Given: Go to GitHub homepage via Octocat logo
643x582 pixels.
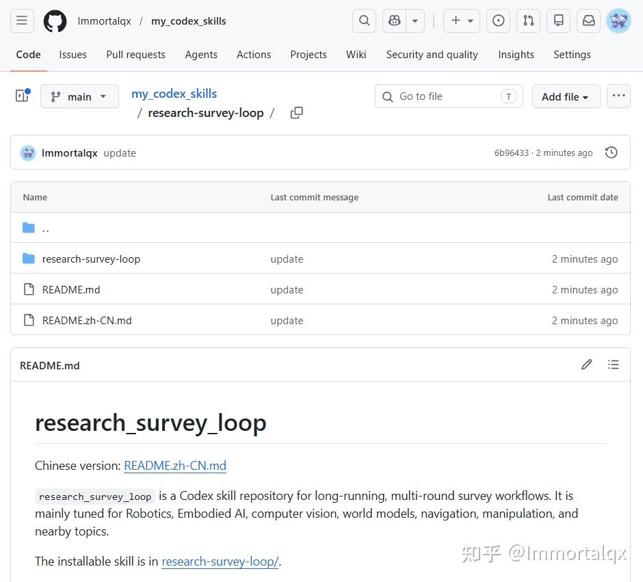Looking at the screenshot, I should point(55,21).
